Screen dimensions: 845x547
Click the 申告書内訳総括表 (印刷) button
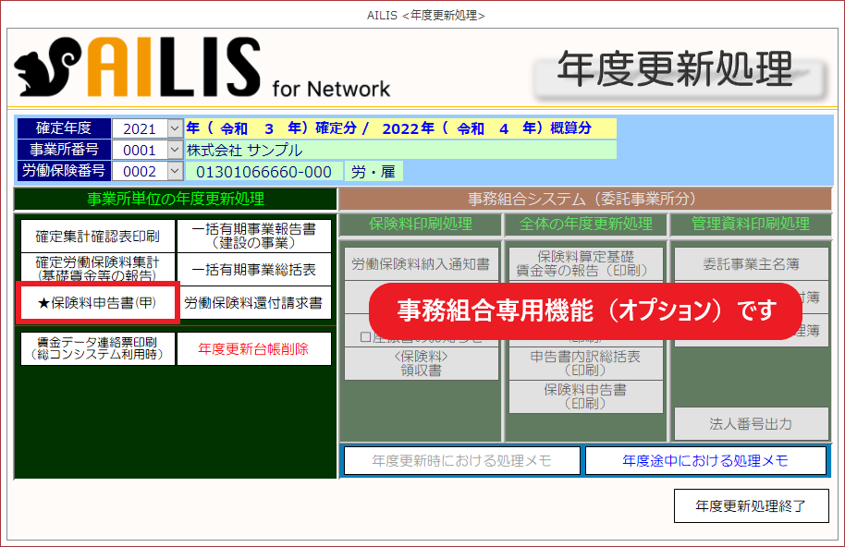click(x=584, y=363)
